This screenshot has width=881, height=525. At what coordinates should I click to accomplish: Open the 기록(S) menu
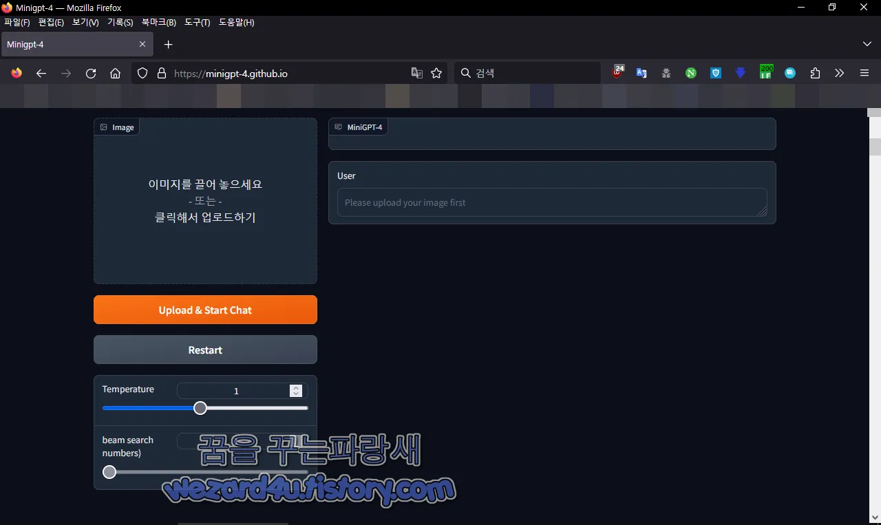(120, 23)
